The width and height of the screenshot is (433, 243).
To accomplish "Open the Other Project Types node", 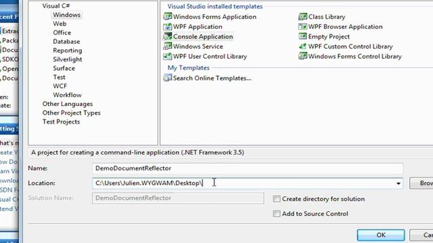I will click(x=71, y=113).
